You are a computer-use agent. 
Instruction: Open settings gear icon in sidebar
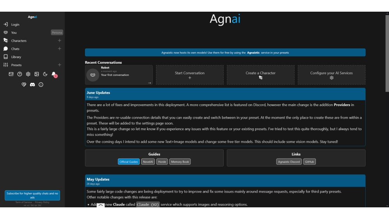[x=28, y=74]
